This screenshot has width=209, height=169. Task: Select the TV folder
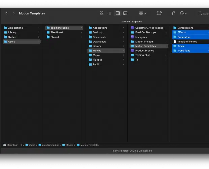(x=149, y=59)
